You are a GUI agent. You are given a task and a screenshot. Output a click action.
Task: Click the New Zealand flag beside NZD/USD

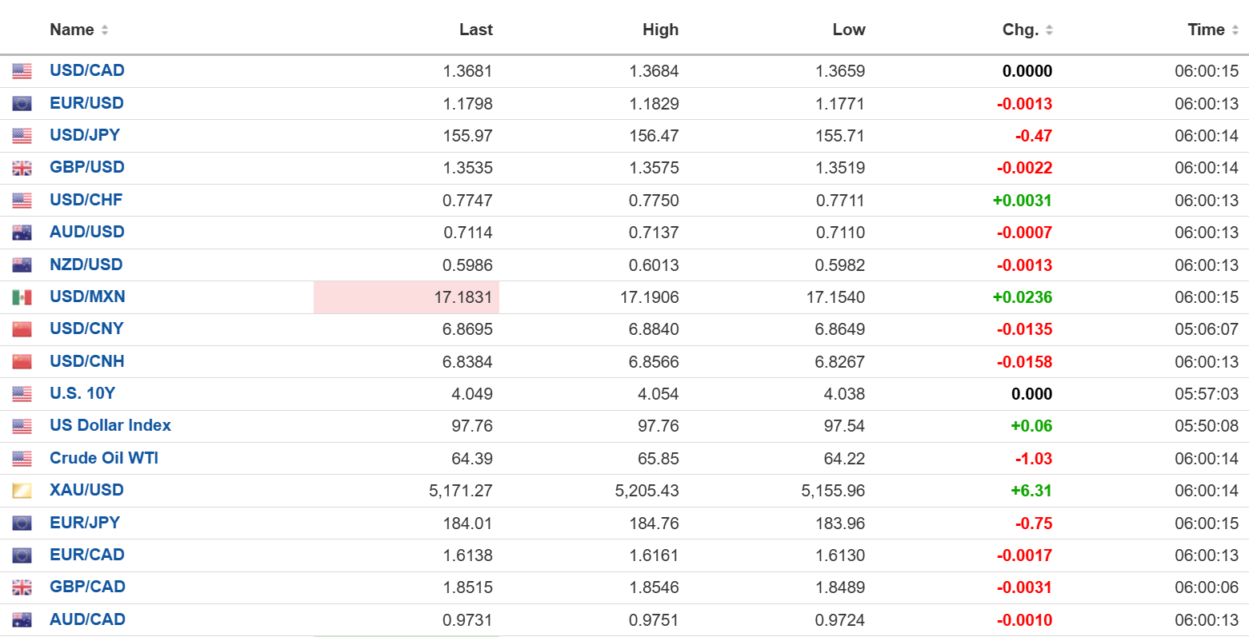coord(22,265)
